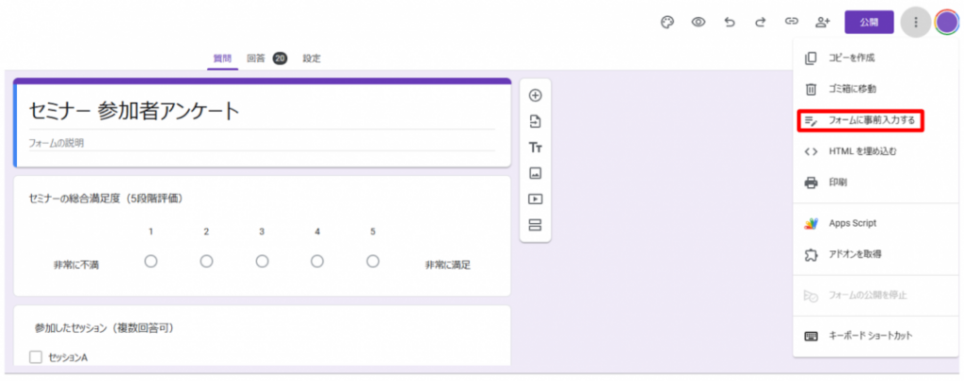The width and height of the screenshot is (964, 381).
Task: Add video from side toolbar
Action: (536, 199)
